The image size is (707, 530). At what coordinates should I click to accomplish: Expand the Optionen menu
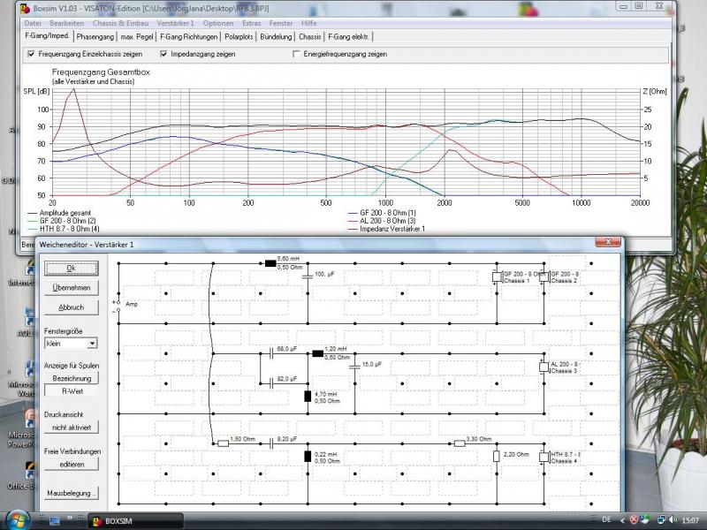[x=218, y=22]
